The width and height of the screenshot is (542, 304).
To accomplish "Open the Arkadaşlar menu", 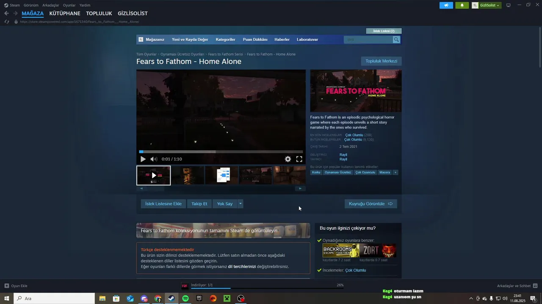I will [50, 5].
